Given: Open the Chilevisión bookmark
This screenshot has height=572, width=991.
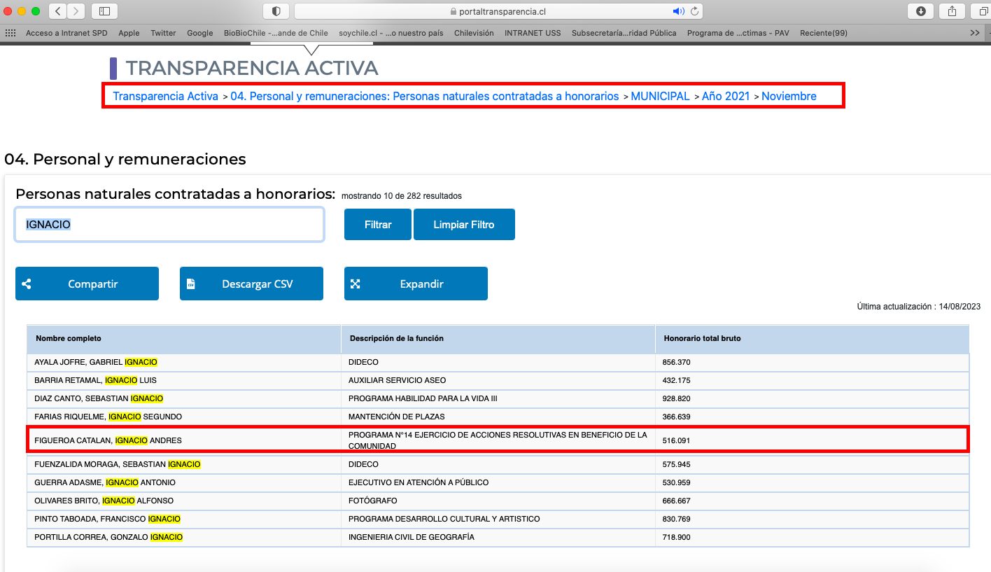Looking at the screenshot, I should click(x=474, y=33).
